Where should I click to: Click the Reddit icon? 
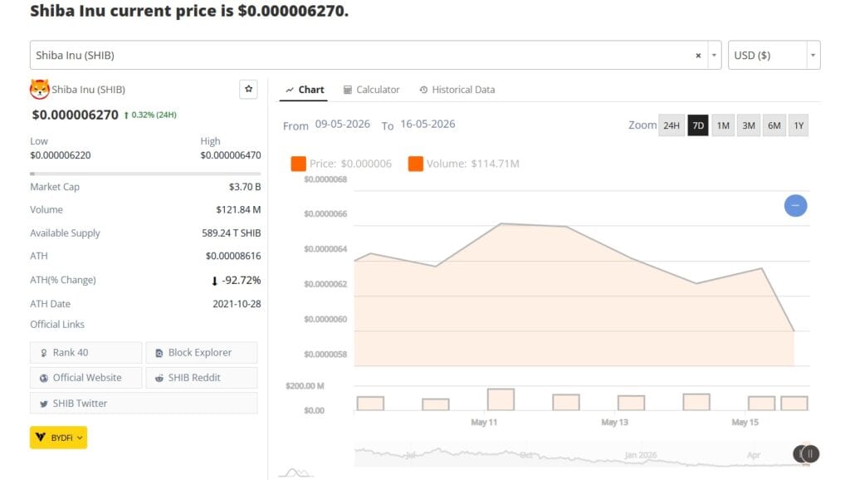(159, 378)
